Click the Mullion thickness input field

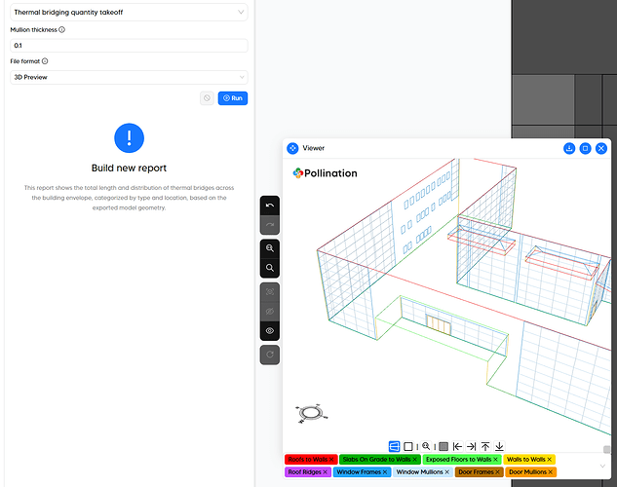point(125,46)
